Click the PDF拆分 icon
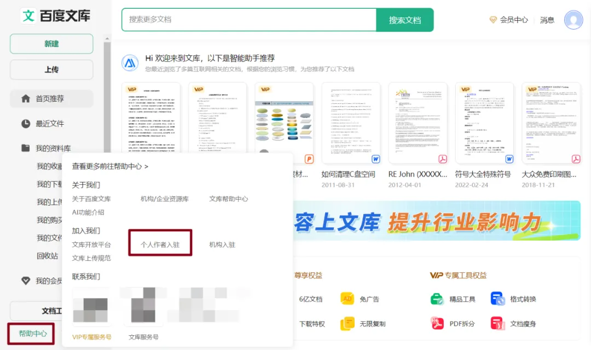Image resolution: width=591 pixels, height=350 pixels. coord(437,324)
